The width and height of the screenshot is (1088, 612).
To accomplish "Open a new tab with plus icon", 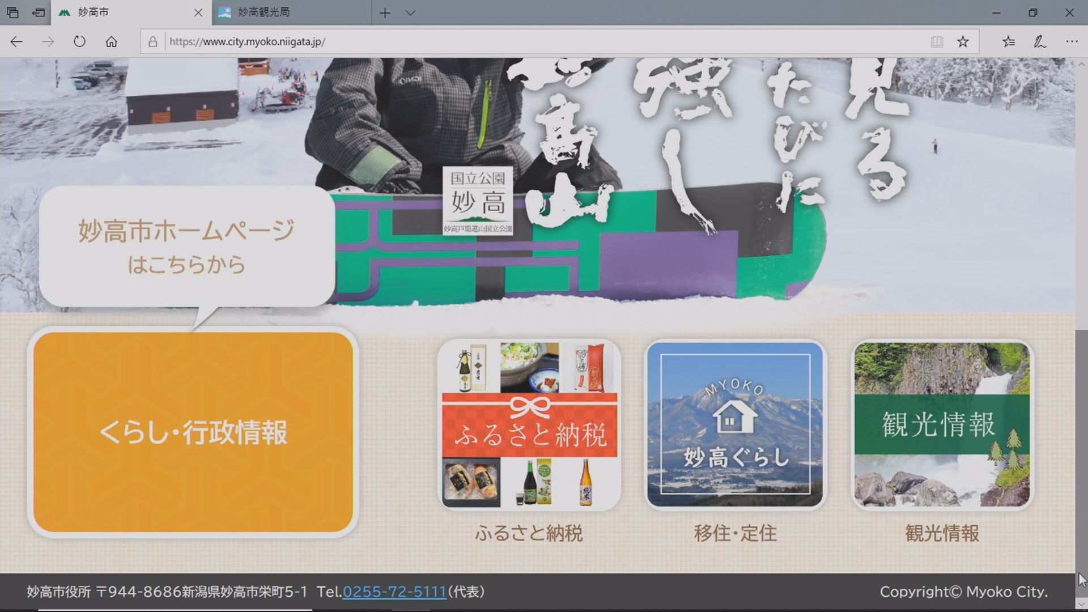I will [385, 12].
